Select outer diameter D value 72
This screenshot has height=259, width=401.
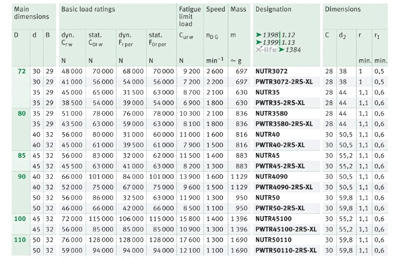(x=22, y=71)
